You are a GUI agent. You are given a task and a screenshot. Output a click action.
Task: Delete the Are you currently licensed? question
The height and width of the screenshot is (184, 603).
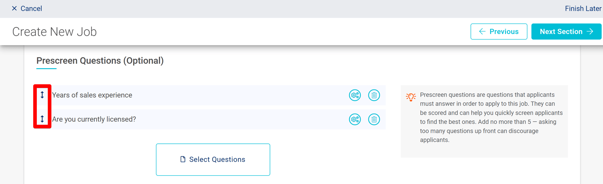[x=374, y=119]
